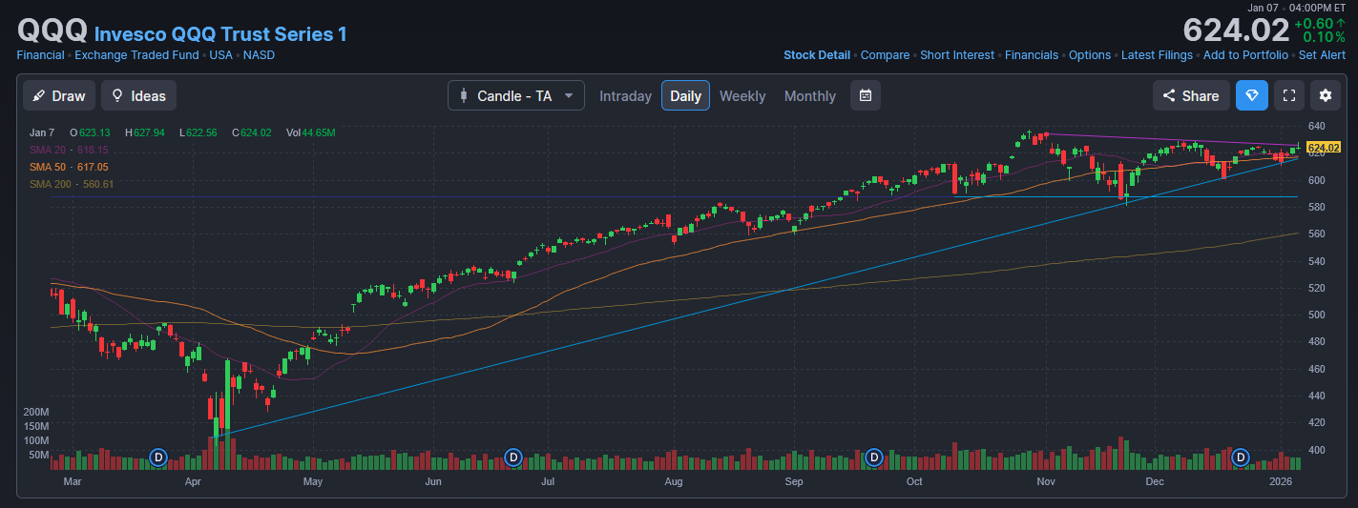The width and height of the screenshot is (1358, 508).
Task: Expand the Candle - TA chart type dropdown
Action: (516, 95)
